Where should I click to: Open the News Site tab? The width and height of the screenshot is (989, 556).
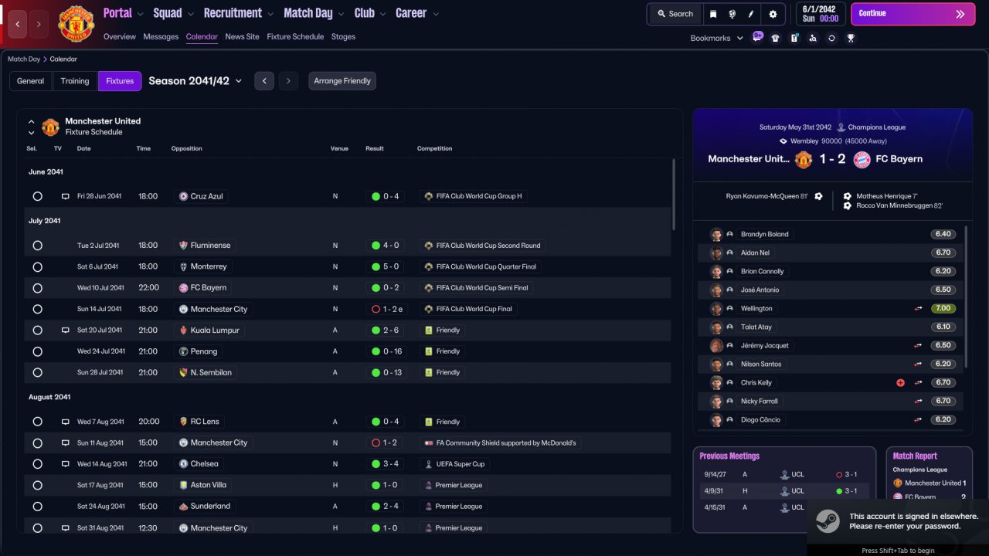(243, 36)
